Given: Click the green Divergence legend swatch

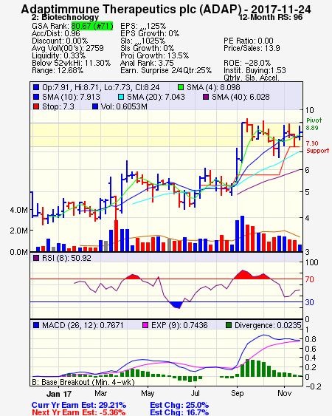Looking at the screenshot, I should (x=229, y=325).
